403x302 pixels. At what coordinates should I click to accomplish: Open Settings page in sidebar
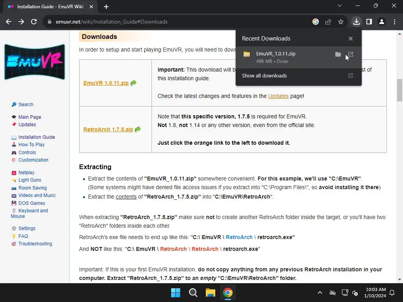[x=27, y=228]
